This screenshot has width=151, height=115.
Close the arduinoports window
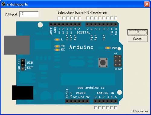point(147,4)
